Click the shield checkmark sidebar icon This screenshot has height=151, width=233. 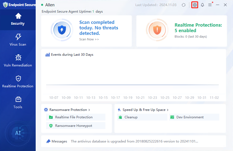tap(18, 79)
